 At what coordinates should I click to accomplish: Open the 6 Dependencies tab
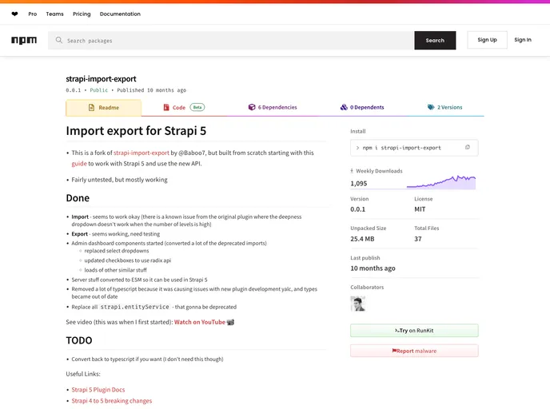273,107
